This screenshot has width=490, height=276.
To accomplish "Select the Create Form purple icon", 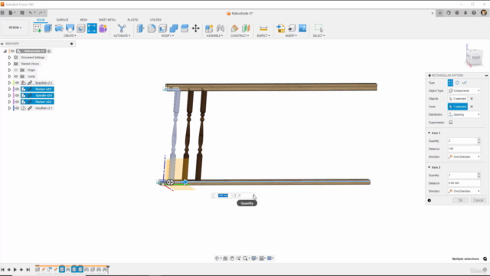I will (103, 28).
